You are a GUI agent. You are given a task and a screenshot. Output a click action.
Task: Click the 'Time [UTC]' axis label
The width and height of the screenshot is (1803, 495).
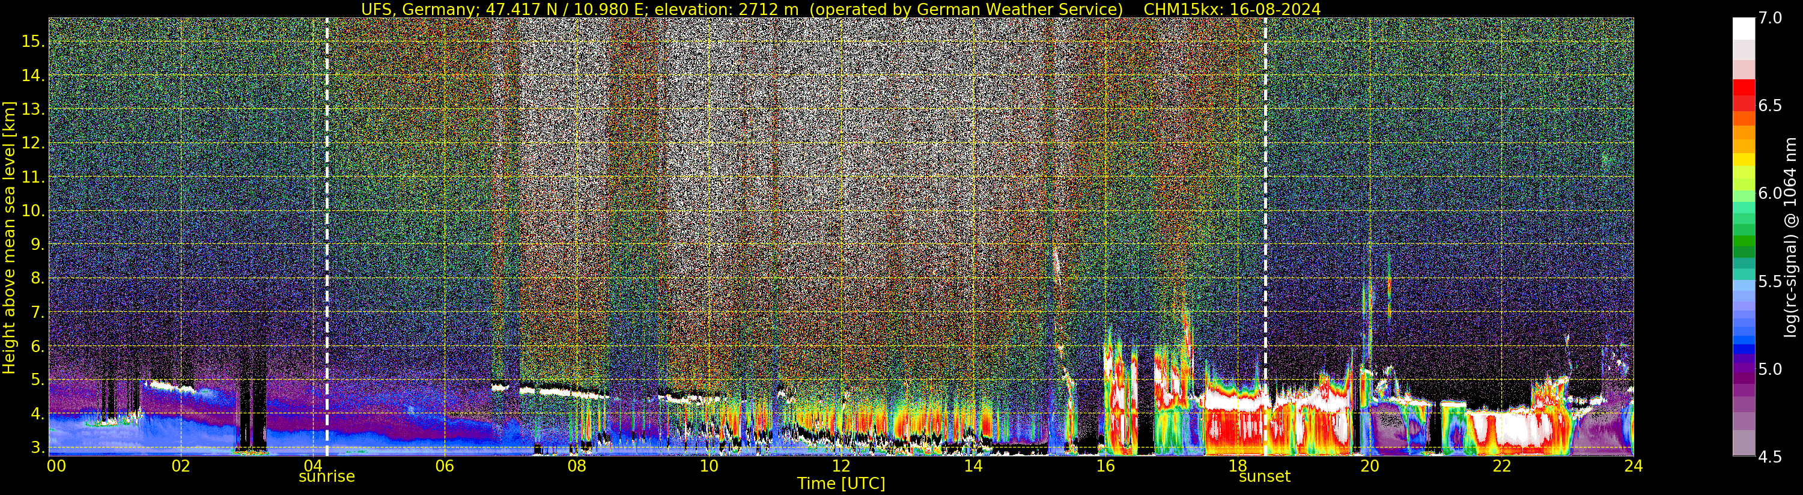(x=841, y=484)
